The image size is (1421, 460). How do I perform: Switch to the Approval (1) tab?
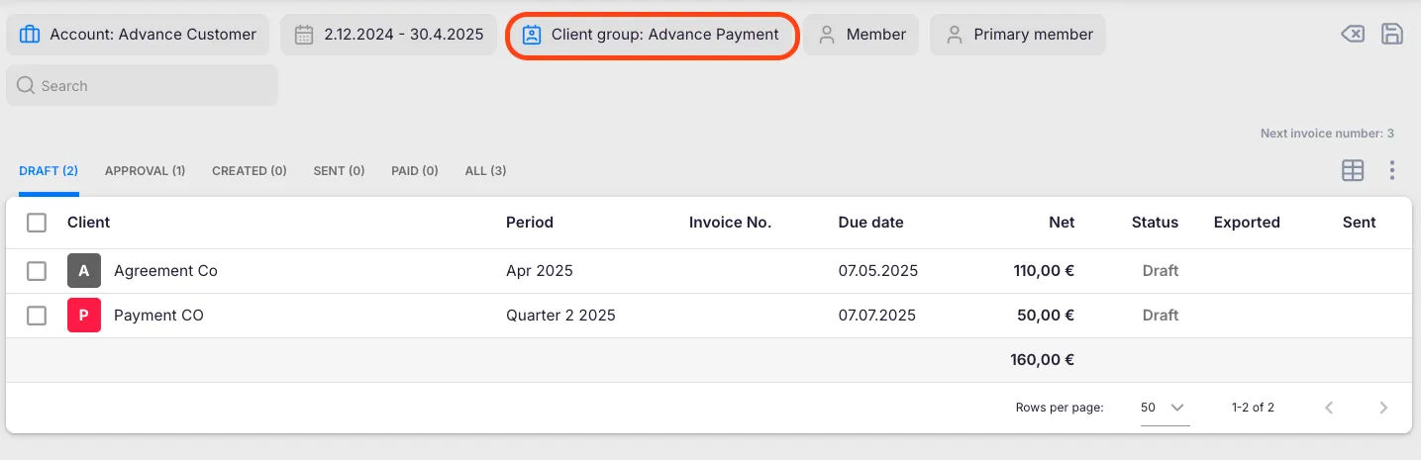coord(145,171)
